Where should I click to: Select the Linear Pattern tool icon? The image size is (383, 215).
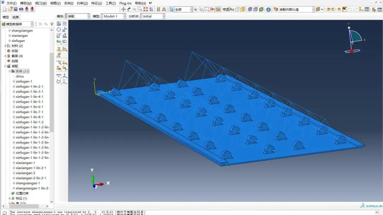(x=65, y=23)
